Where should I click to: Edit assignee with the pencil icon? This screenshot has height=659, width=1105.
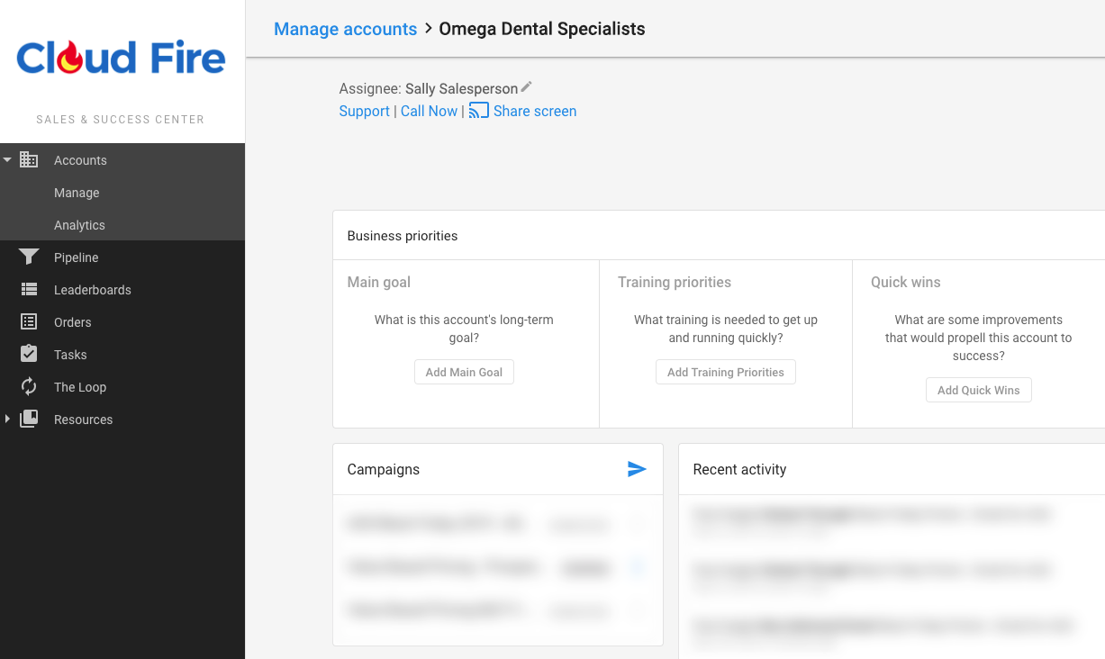527,87
